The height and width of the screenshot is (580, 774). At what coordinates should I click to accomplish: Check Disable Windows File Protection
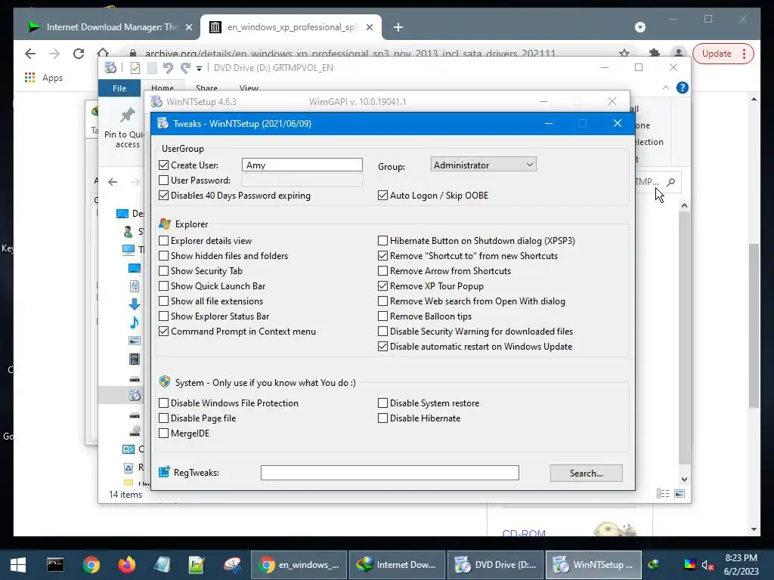pos(164,403)
